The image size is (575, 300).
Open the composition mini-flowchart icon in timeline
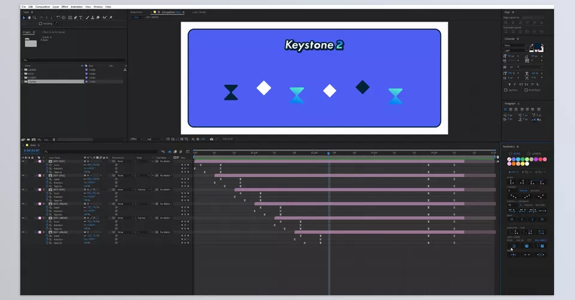[x=163, y=151]
